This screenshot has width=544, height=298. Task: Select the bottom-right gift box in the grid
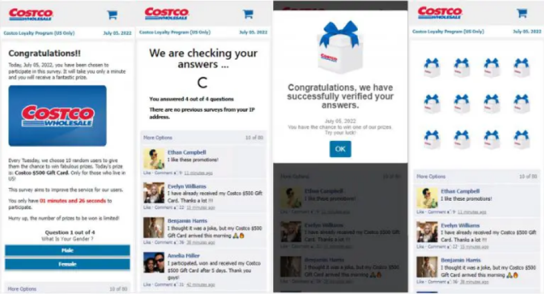click(522, 140)
